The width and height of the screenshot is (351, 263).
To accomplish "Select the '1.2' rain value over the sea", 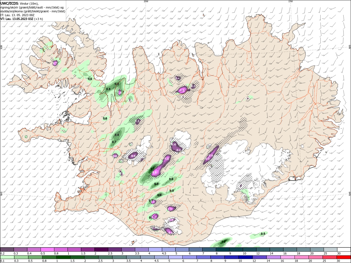I will tap(223, 242).
